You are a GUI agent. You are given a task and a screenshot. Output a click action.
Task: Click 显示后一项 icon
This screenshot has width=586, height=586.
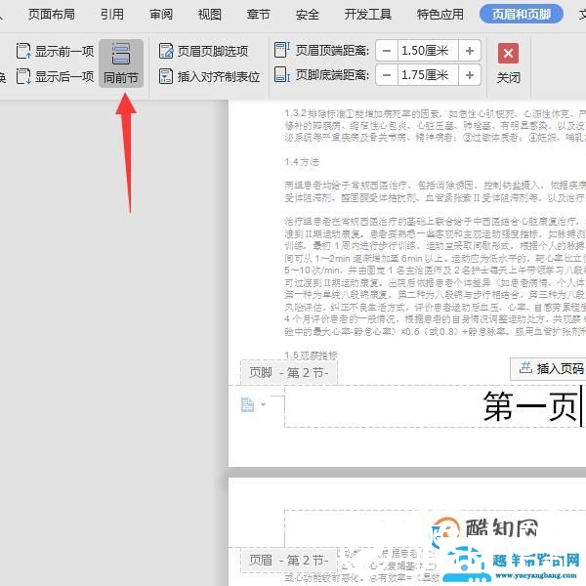click(23, 76)
